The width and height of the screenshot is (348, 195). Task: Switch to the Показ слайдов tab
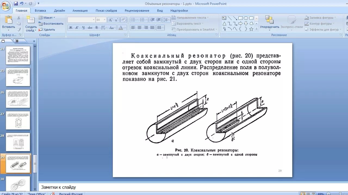click(106, 11)
